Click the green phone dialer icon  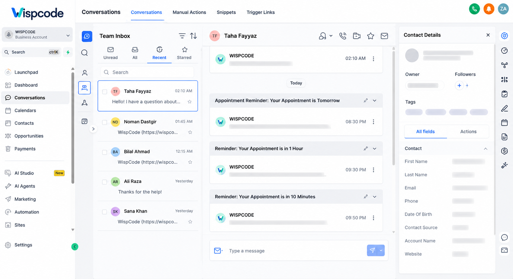tap(474, 9)
